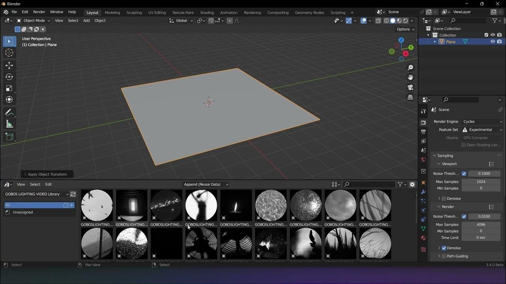The width and height of the screenshot is (506, 284).
Task: Click the Select Box tool
Action: click(x=9, y=41)
